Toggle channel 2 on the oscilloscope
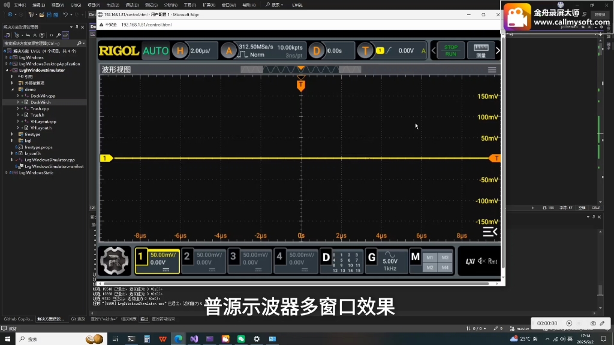The image size is (614, 345). click(204, 261)
